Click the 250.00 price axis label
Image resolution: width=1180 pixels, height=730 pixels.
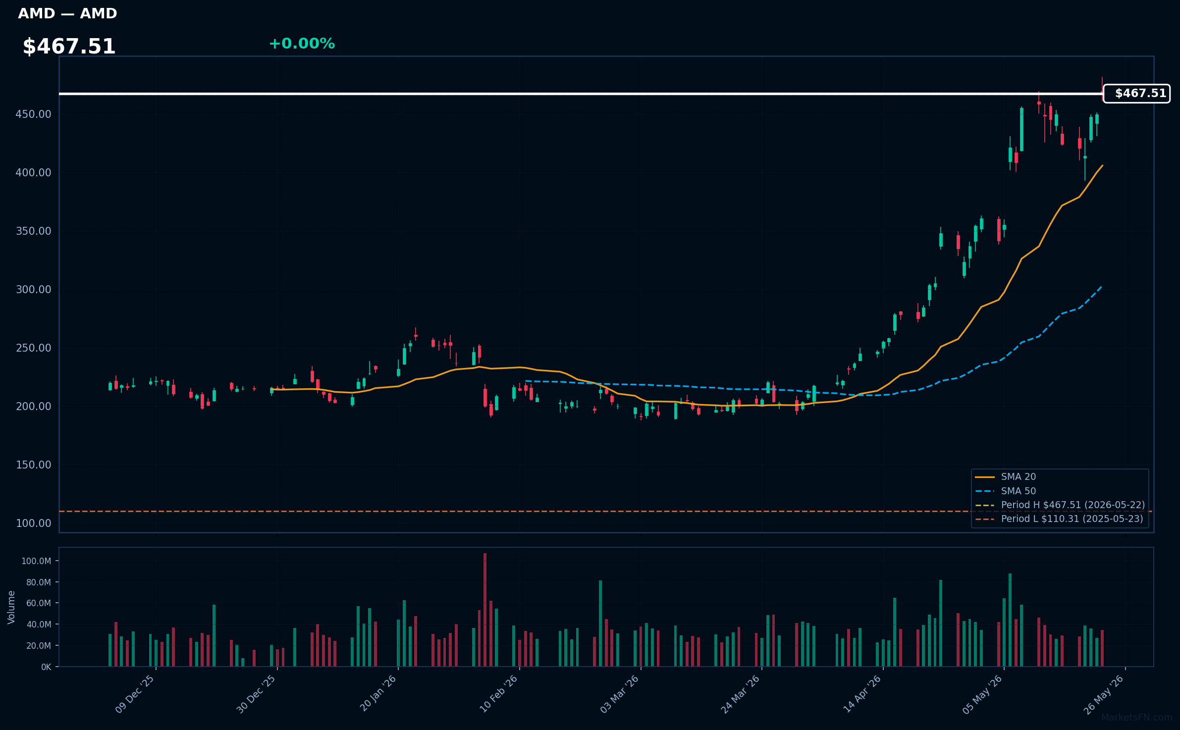click(34, 348)
